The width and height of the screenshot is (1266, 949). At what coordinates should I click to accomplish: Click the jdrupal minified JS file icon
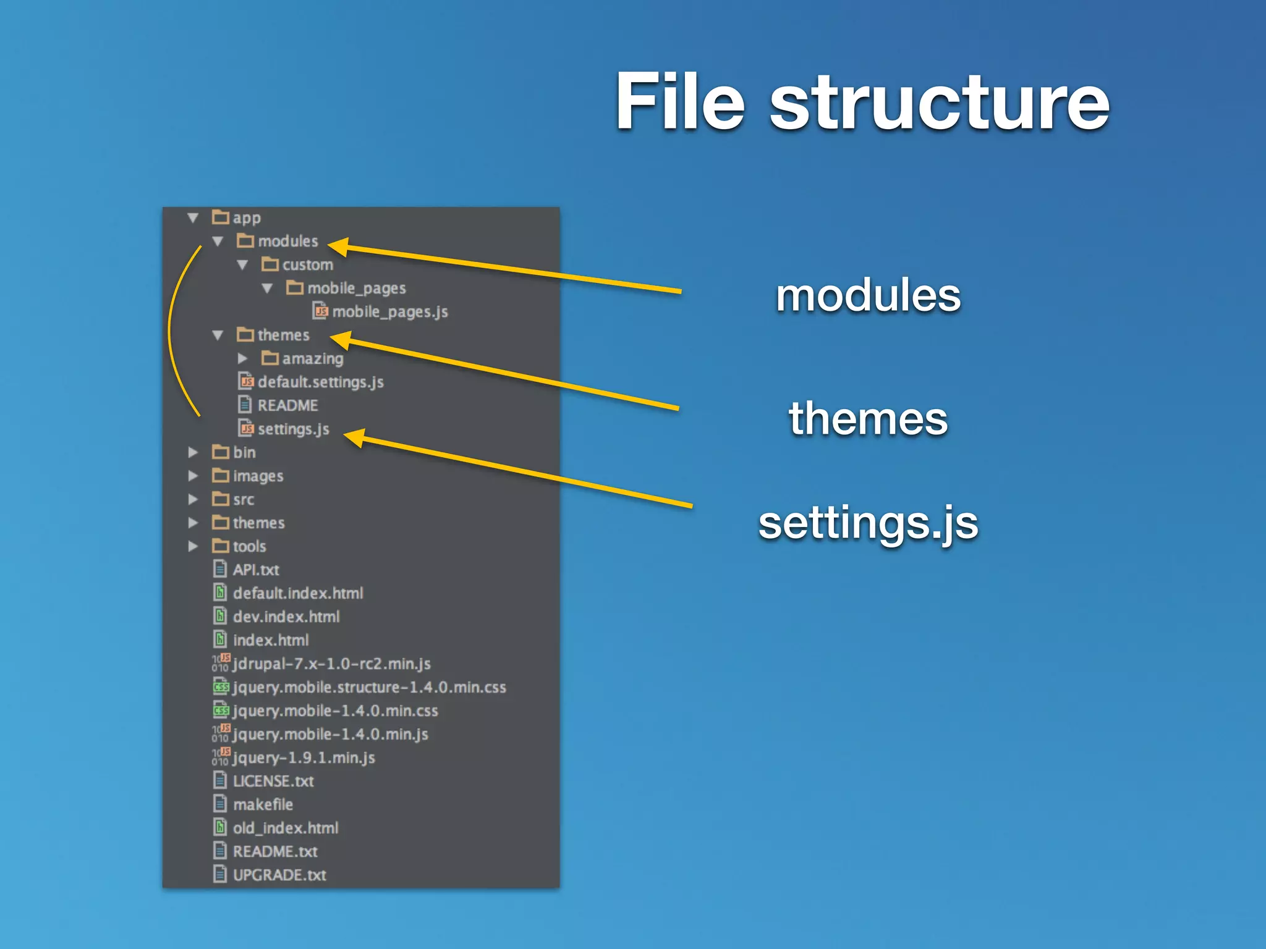[221, 662]
